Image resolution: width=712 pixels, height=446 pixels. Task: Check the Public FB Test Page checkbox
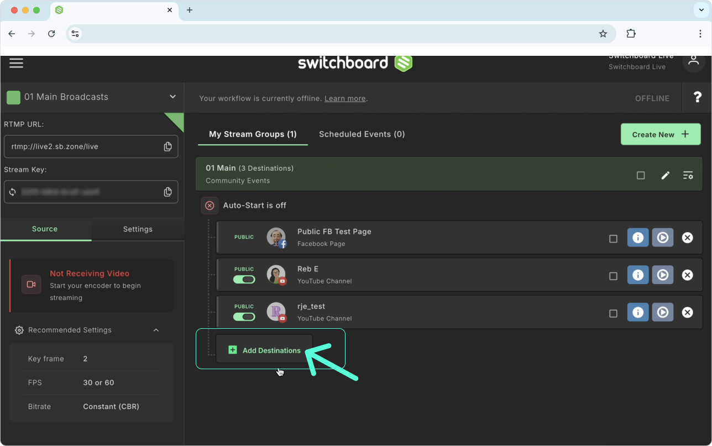[613, 239]
